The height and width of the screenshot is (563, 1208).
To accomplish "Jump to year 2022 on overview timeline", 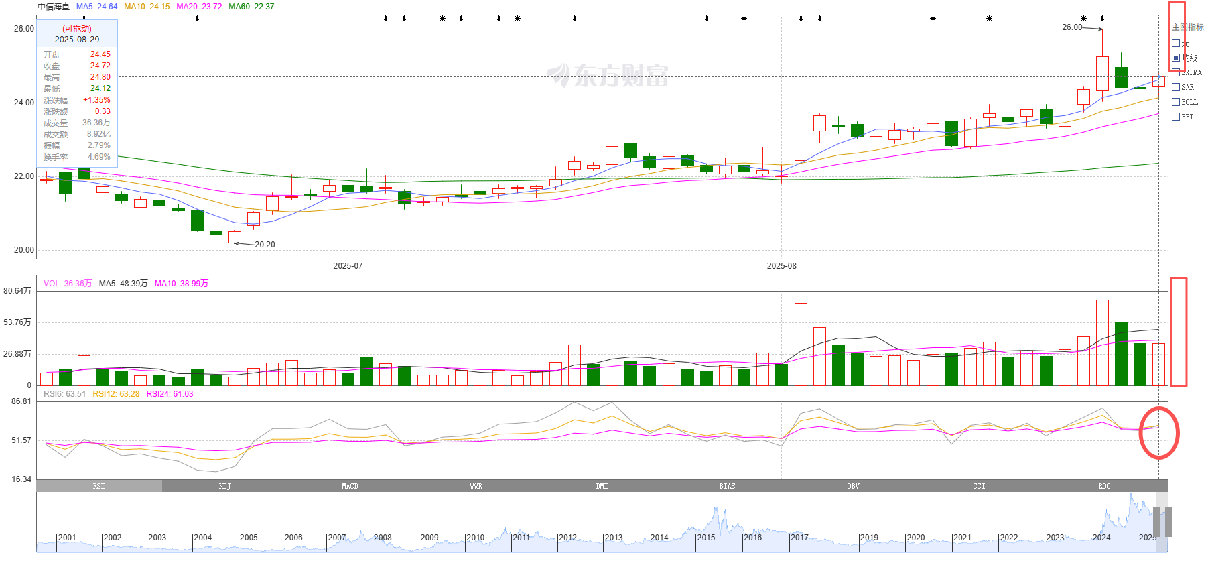I will coord(1008,538).
